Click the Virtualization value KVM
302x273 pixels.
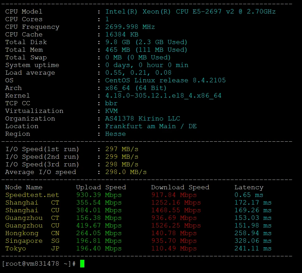click(x=111, y=111)
